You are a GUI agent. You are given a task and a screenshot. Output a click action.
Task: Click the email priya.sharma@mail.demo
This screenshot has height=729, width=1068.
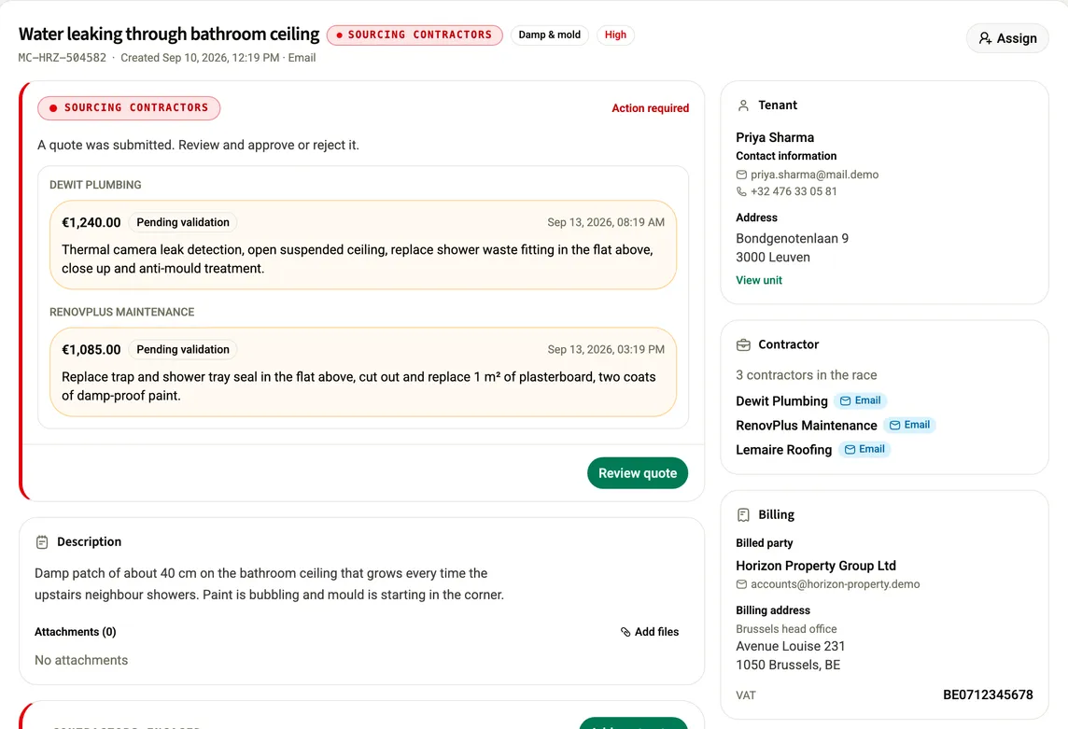[814, 175]
